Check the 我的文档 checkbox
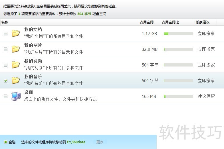Viewport: 224px width, 149px height. 6,34
